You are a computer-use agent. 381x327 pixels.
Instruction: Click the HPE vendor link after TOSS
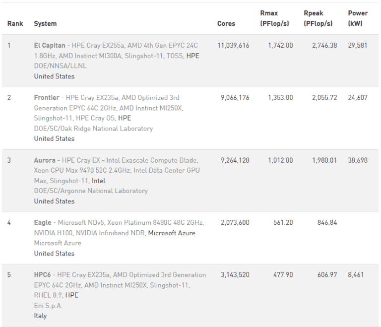click(192, 56)
